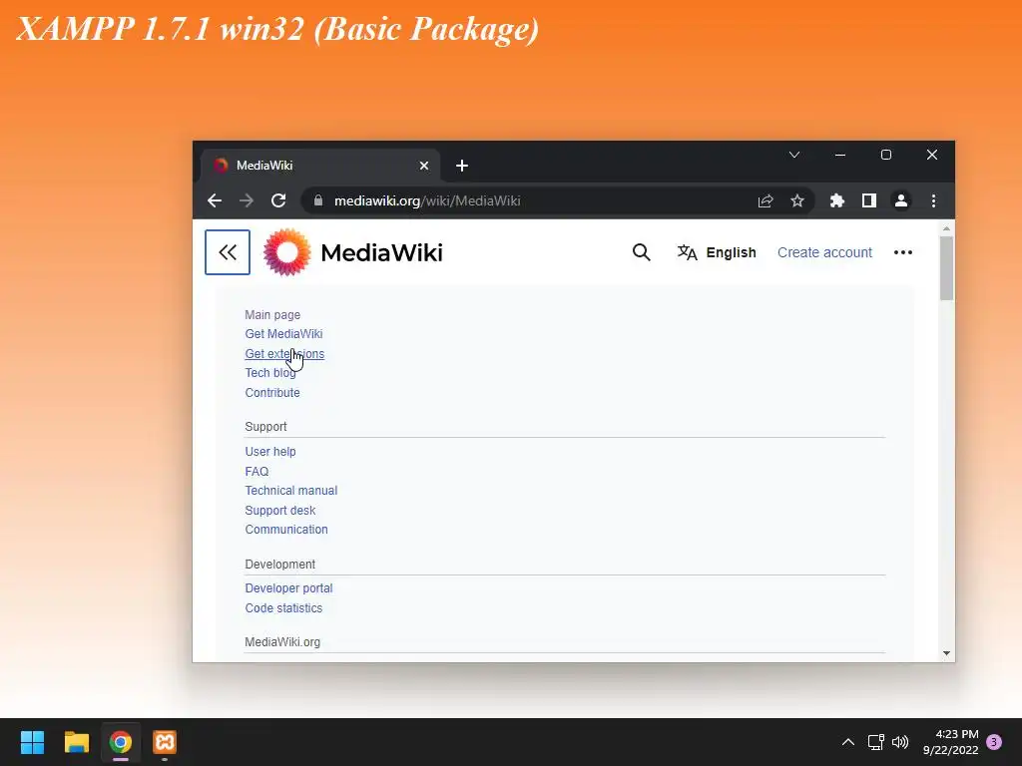This screenshot has width=1022, height=766.
Task: Show hidden system tray icons
Action: (x=848, y=742)
